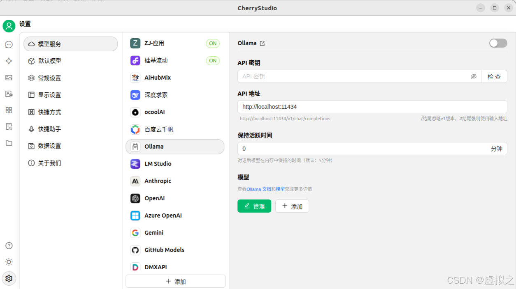Open the translate sidebar icon
Image resolution: width=516 pixels, height=289 pixels.
pos(9,94)
